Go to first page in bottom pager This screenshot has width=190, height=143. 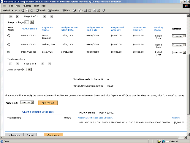tap(11, 64)
